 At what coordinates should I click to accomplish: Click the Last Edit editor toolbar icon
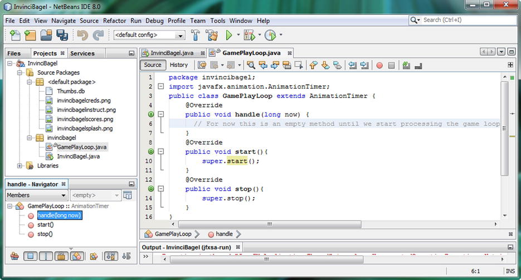202,65
